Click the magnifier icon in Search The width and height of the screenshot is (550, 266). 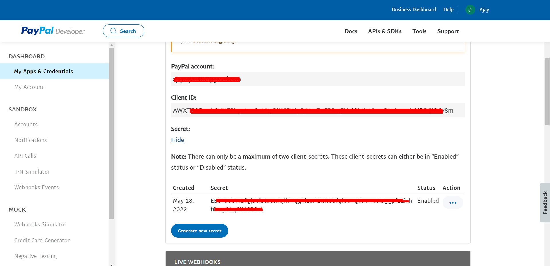[x=113, y=31]
